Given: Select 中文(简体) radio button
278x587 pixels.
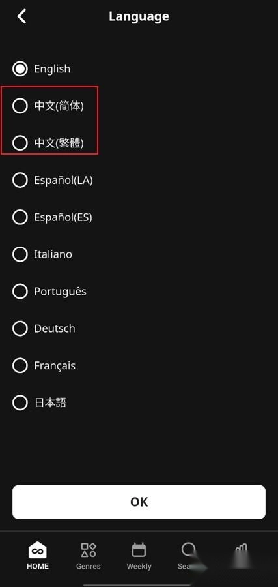Looking at the screenshot, I should pyautogui.click(x=20, y=106).
